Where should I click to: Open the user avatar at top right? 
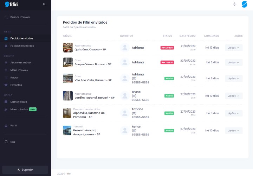click(x=244, y=4)
